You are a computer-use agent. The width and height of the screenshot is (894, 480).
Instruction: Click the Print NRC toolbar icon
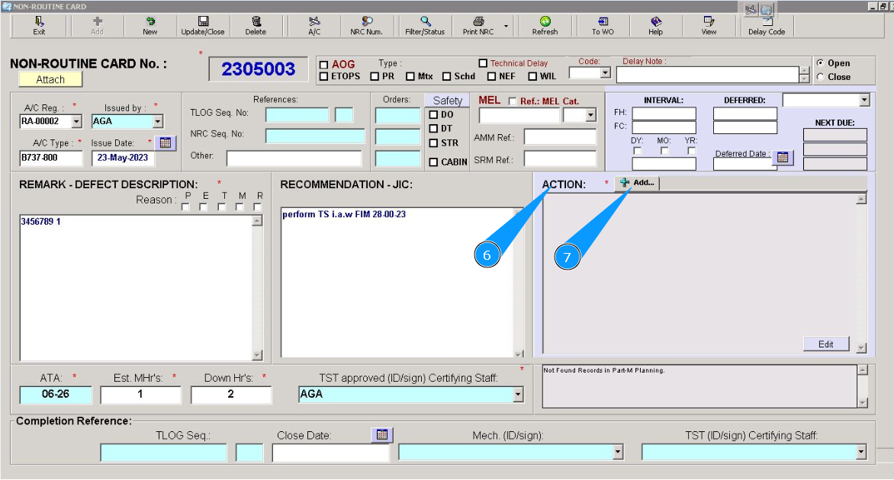pyautogui.click(x=478, y=26)
